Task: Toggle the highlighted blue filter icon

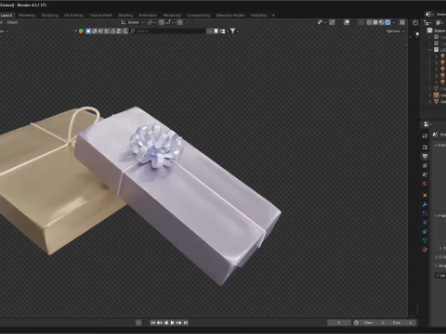Action: (x=88, y=31)
